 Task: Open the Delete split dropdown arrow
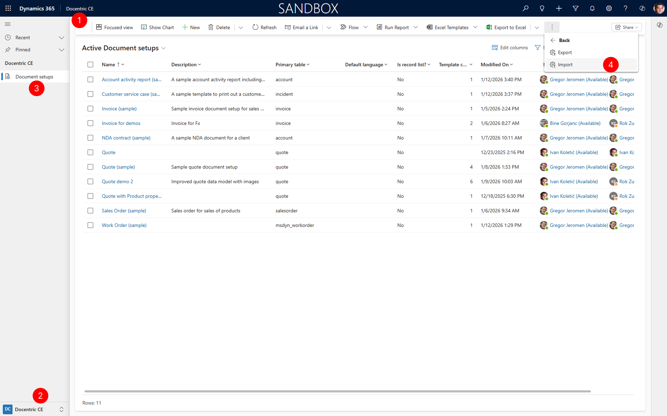(241, 27)
